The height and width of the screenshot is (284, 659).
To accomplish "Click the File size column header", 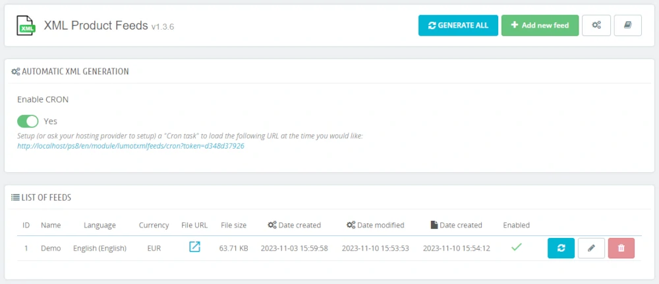I will (234, 225).
